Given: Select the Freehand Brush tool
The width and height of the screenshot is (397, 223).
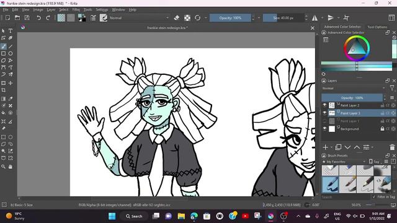Looking at the screenshot, I should click(3, 46).
